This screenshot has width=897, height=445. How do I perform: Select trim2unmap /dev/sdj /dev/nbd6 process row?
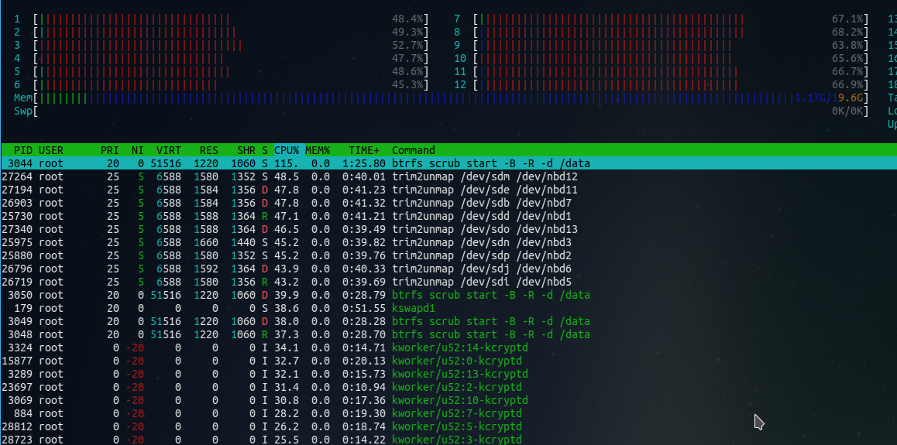[x=448, y=269]
